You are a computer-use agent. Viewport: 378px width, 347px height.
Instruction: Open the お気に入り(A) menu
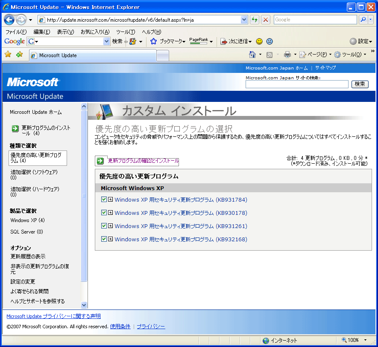95,32
